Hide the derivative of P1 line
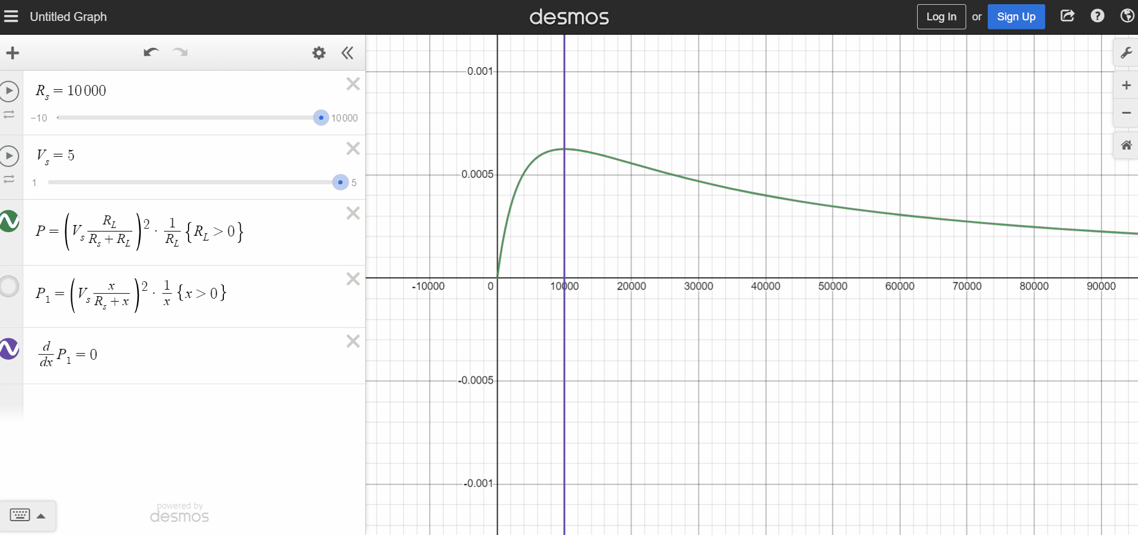This screenshot has height=535, width=1138. [9, 349]
